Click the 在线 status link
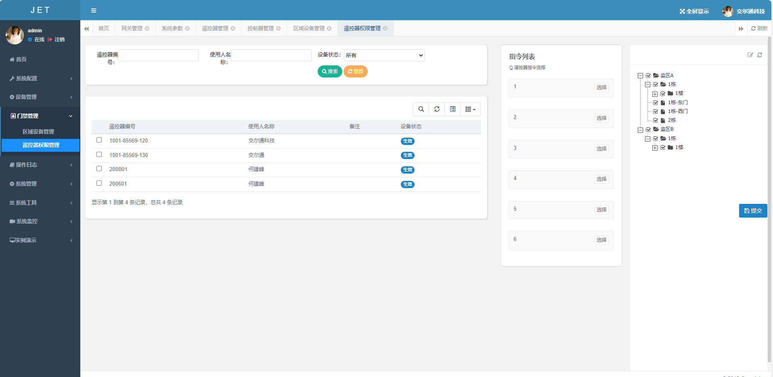This screenshot has height=377, width=773. coord(36,40)
